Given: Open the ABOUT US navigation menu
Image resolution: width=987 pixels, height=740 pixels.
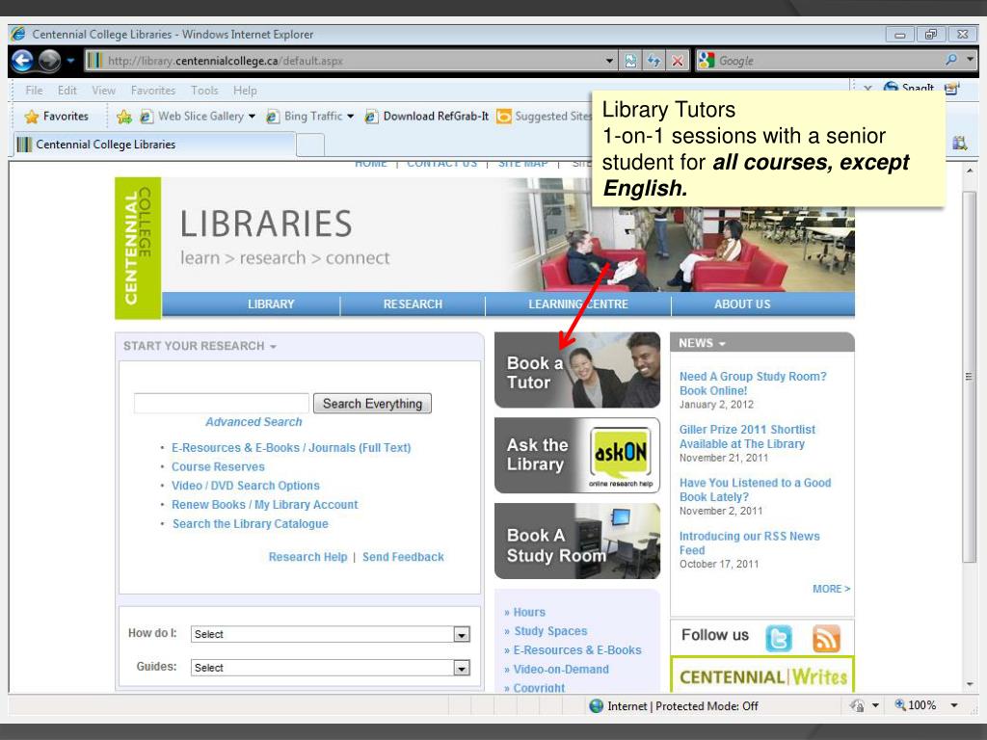Looking at the screenshot, I should coord(742,304).
